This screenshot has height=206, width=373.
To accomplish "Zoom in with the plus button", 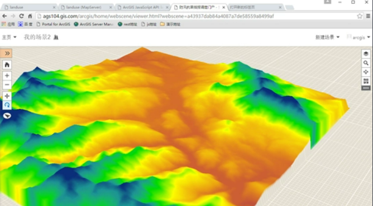I will coord(7,76).
